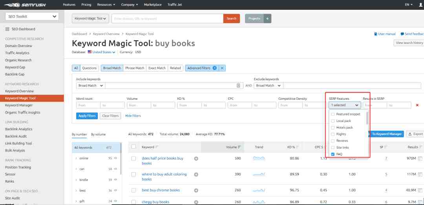Toggle eye icon for can group
This screenshot has width=424, height=205.
click(x=115, y=169)
